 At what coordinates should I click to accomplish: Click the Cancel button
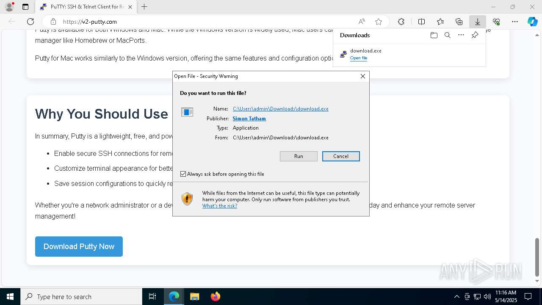pyautogui.click(x=341, y=156)
